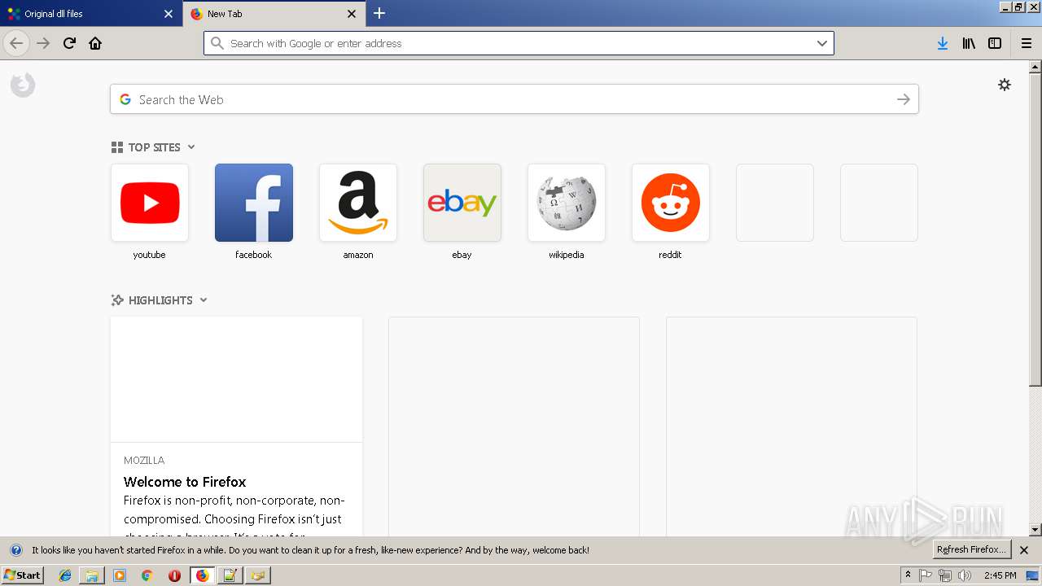This screenshot has height=586, width=1042.
Task: Open the youtube top site tile
Action: (150, 203)
